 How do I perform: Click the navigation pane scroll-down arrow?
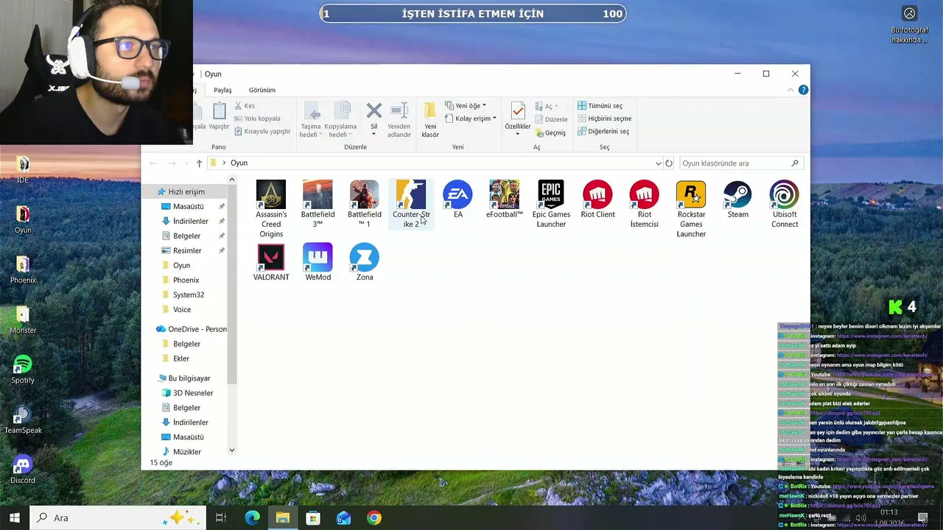click(x=232, y=451)
